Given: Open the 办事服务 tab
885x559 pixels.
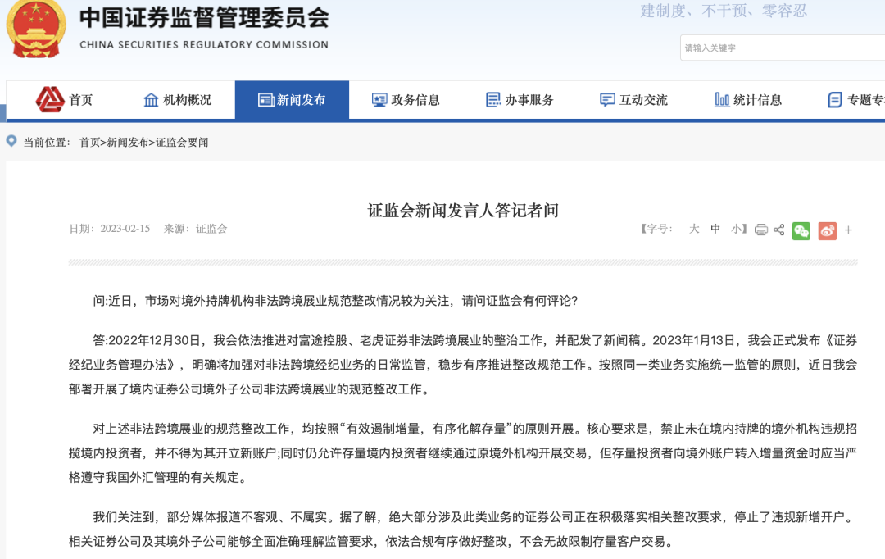Looking at the screenshot, I should [520, 100].
